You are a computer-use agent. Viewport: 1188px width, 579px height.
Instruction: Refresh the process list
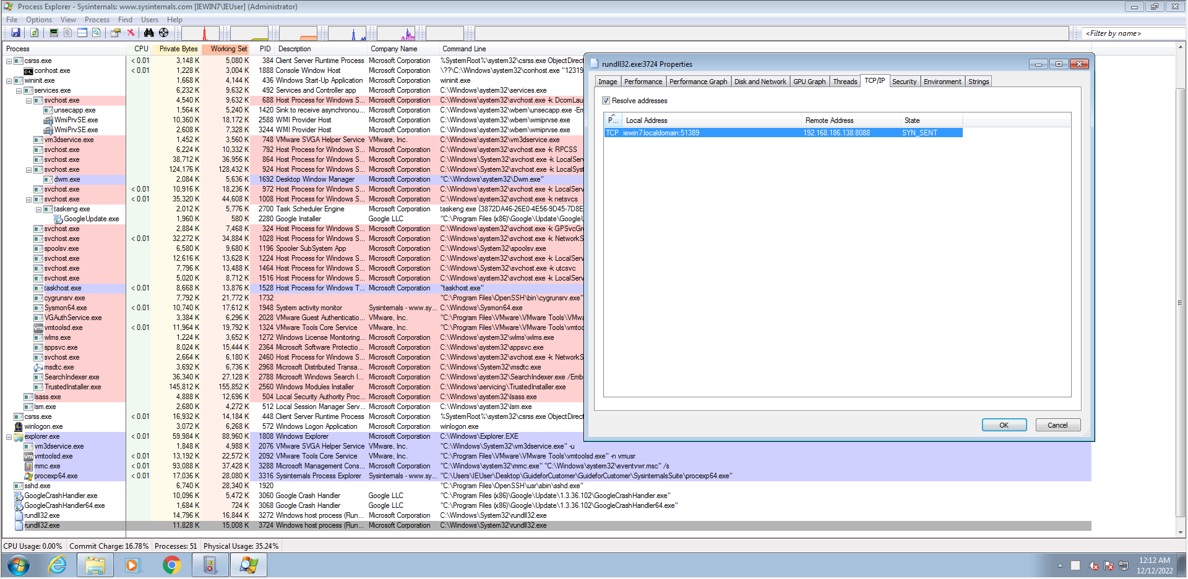35,33
